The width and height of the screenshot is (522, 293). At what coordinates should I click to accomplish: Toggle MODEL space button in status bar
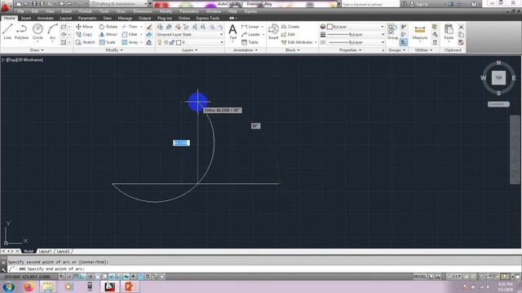coord(420,277)
